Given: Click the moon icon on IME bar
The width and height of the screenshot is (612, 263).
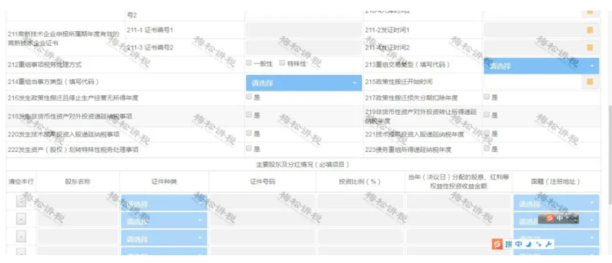Looking at the screenshot, I should tap(529, 245).
